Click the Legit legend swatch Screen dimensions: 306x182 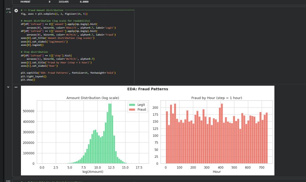point(132,105)
